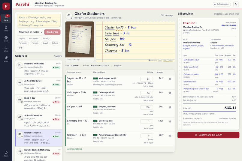Click the Reset icon in sidebar

6,154
